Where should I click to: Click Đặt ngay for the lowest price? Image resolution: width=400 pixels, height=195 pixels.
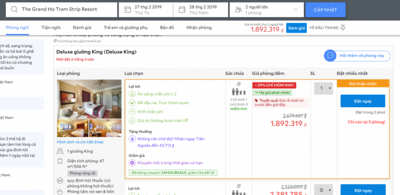pos(363,101)
